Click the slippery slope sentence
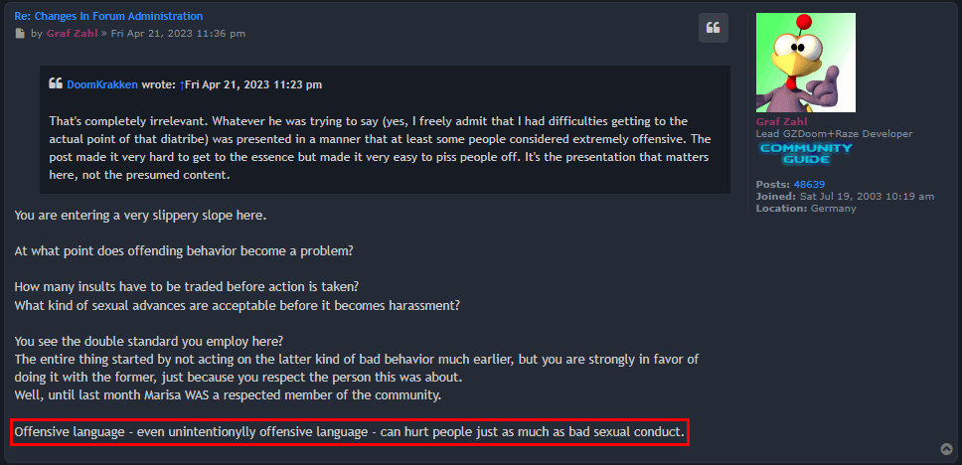Viewport: 962px width, 465px height. 140,217
